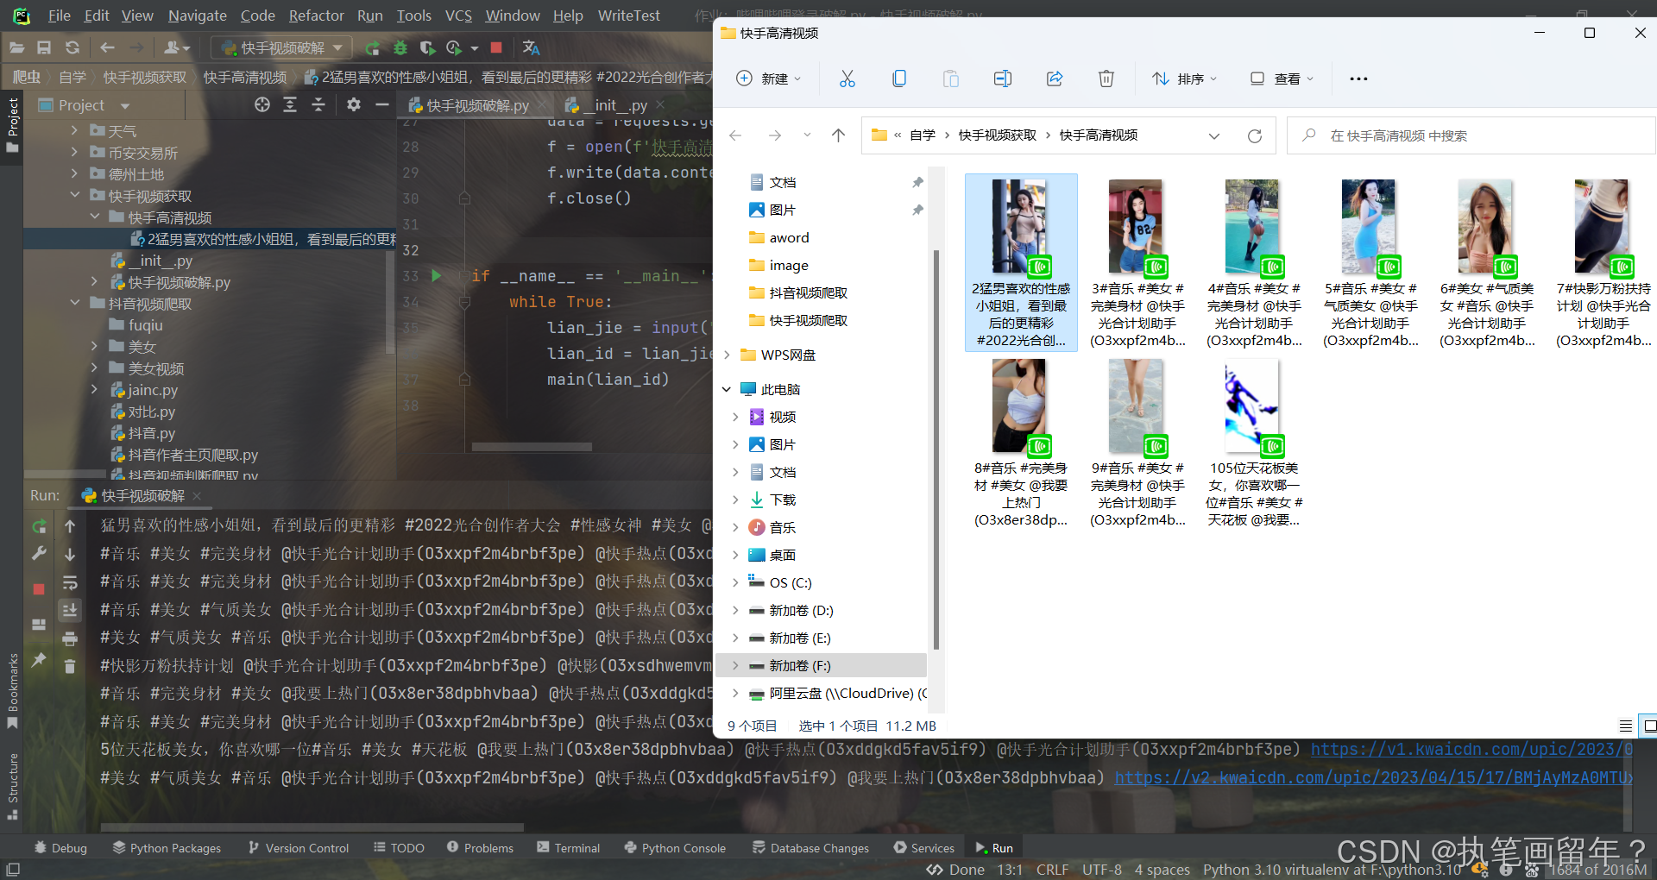Save all files in PyCharm toolbar

pyautogui.click(x=44, y=47)
